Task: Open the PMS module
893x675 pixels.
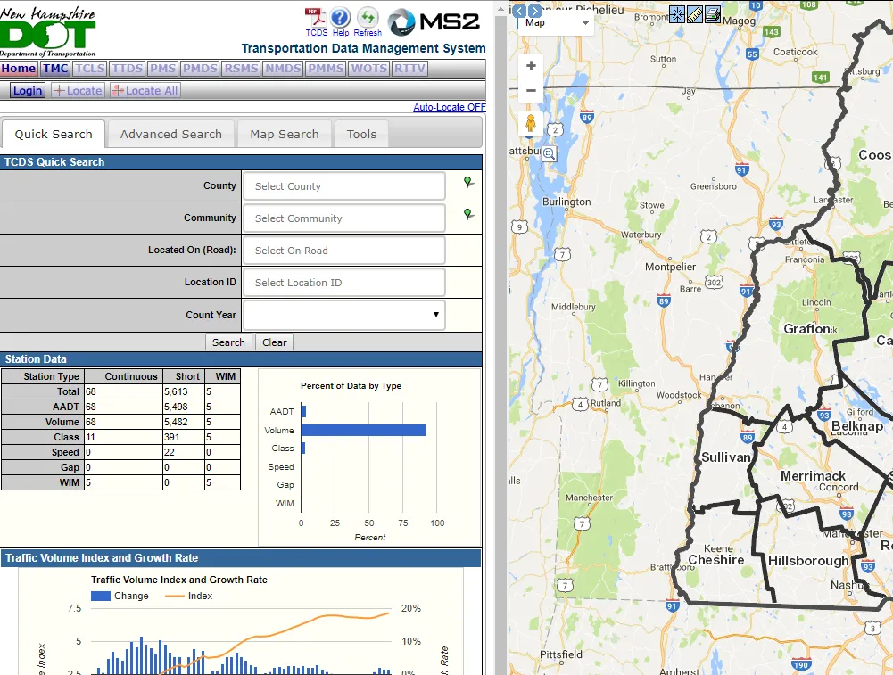Action: point(162,69)
